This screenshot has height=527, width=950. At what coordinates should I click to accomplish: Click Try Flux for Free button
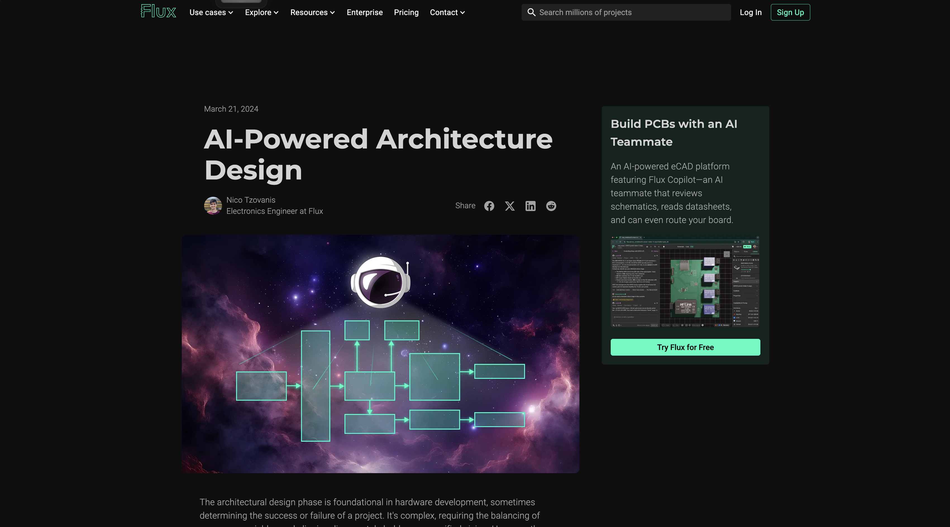coord(685,347)
